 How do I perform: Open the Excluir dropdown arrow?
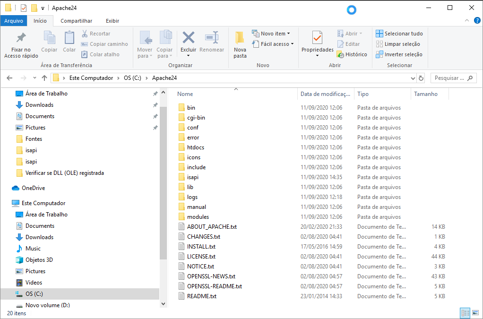point(188,56)
